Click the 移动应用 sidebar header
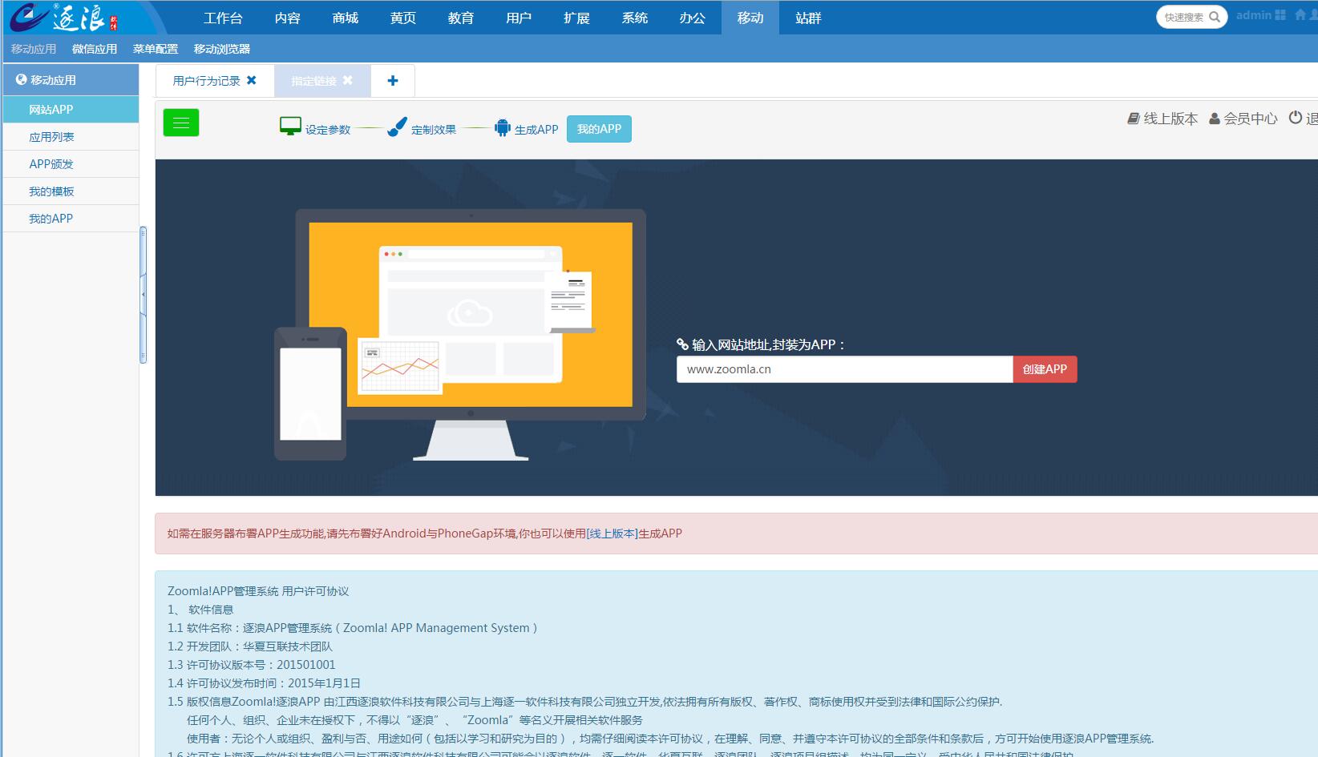Viewport: 1318px width, 757px height. click(x=71, y=80)
